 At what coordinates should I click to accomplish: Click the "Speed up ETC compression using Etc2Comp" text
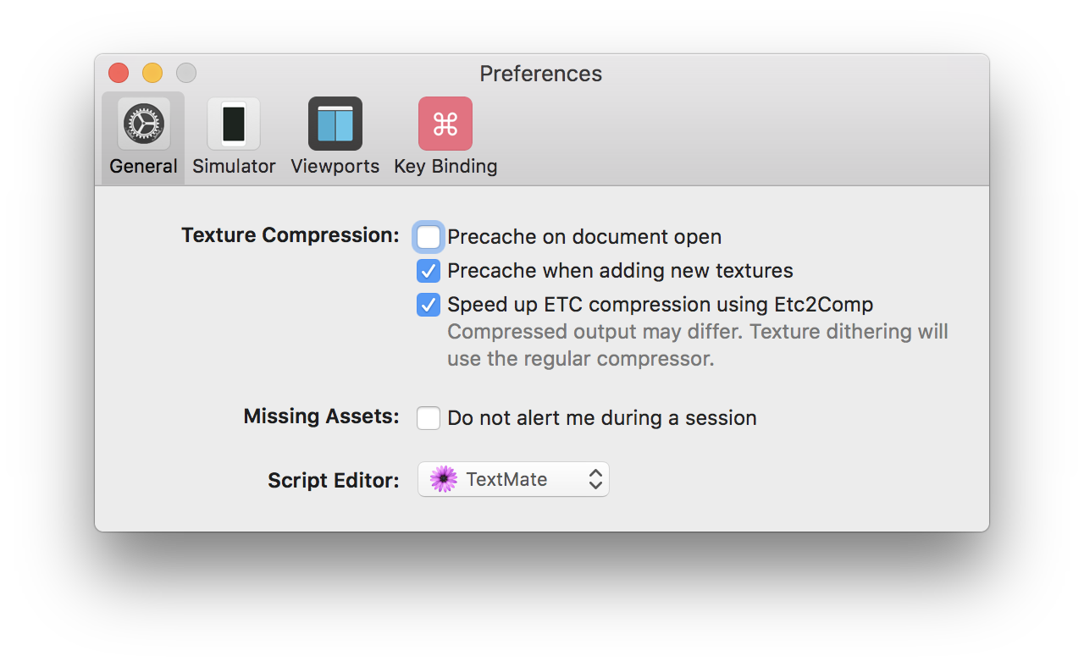tap(660, 305)
